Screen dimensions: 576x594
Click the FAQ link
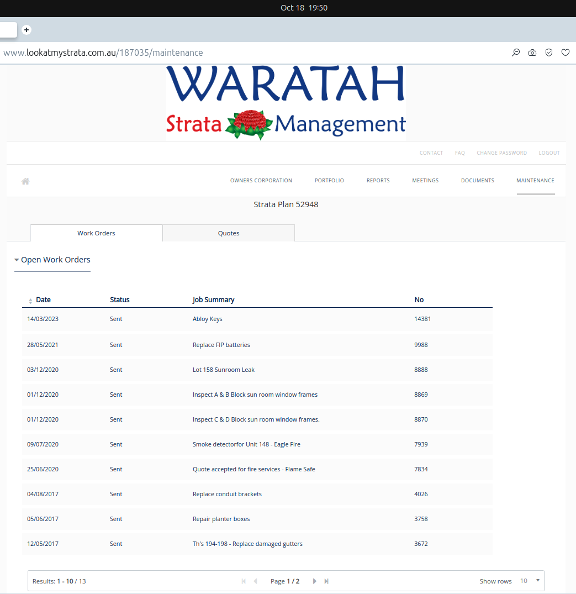[x=459, y=153]
